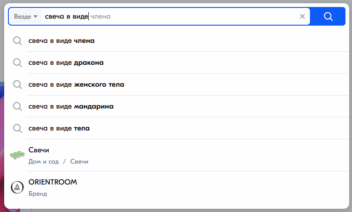Open the green candles category thumbnail
The image size is (352, 212).
click(17, 155)
